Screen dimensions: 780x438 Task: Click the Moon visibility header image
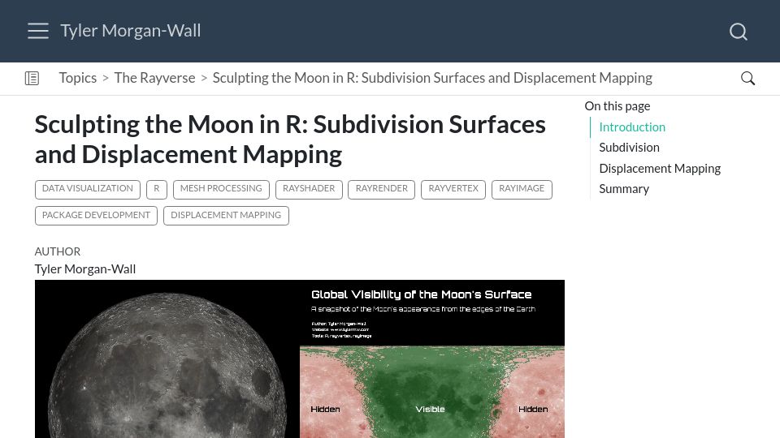pos(300,359)
